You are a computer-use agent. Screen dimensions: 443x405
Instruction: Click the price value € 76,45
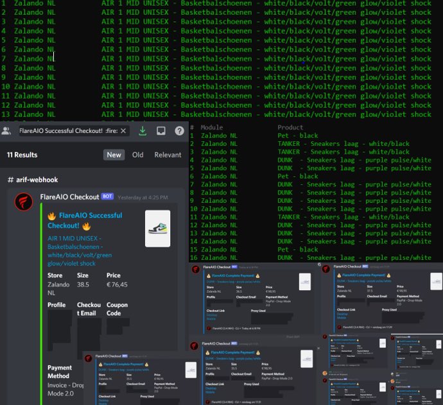coord(117,284)
